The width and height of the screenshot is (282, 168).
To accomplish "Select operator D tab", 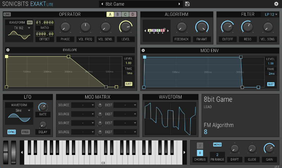I will (133, 14).
